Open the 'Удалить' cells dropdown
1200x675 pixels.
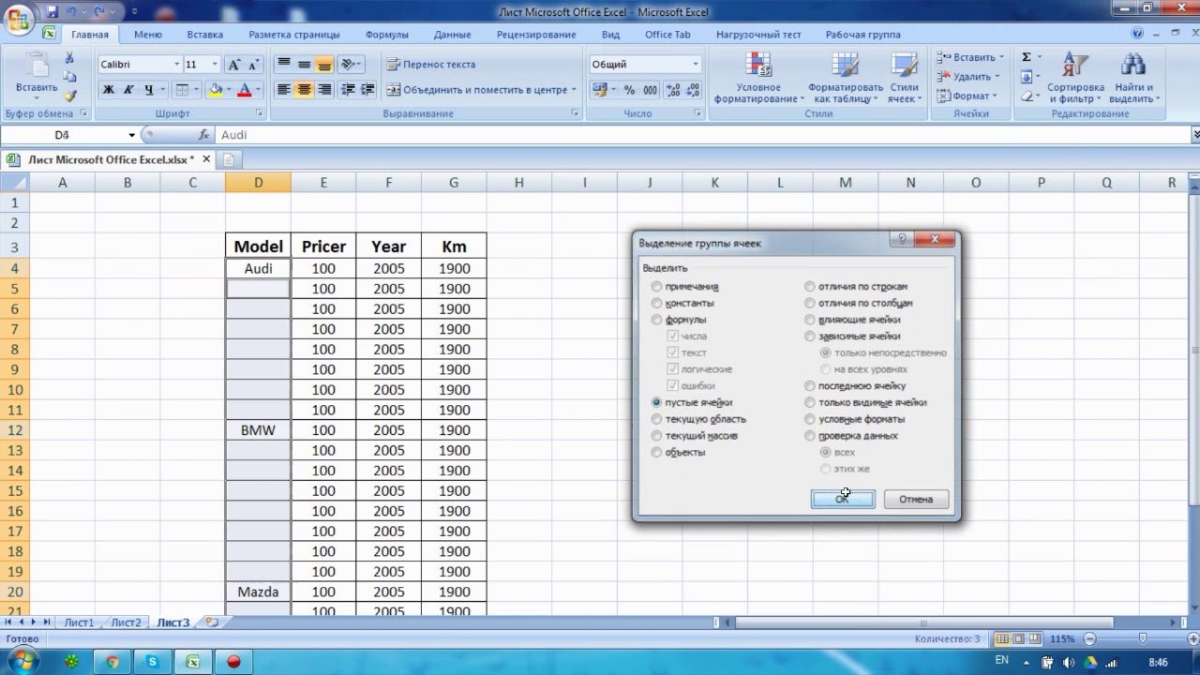tap(997, 77)
